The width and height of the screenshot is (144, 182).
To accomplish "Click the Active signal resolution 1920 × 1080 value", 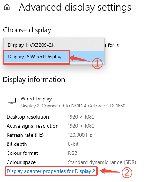I will coord(81,126).
